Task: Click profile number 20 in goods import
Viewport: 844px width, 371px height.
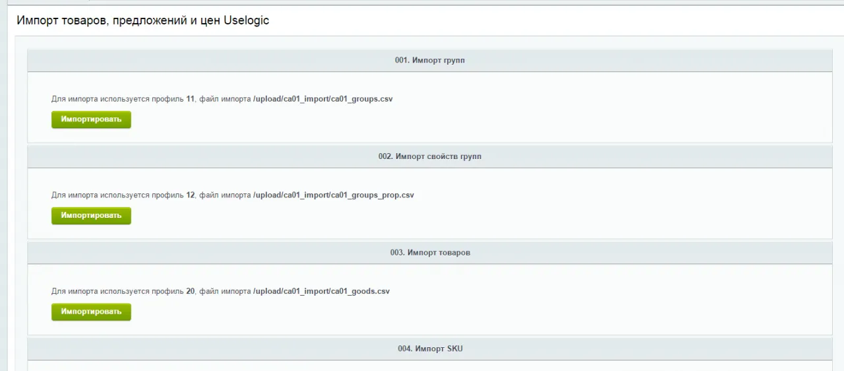Action: pos(191,291)
